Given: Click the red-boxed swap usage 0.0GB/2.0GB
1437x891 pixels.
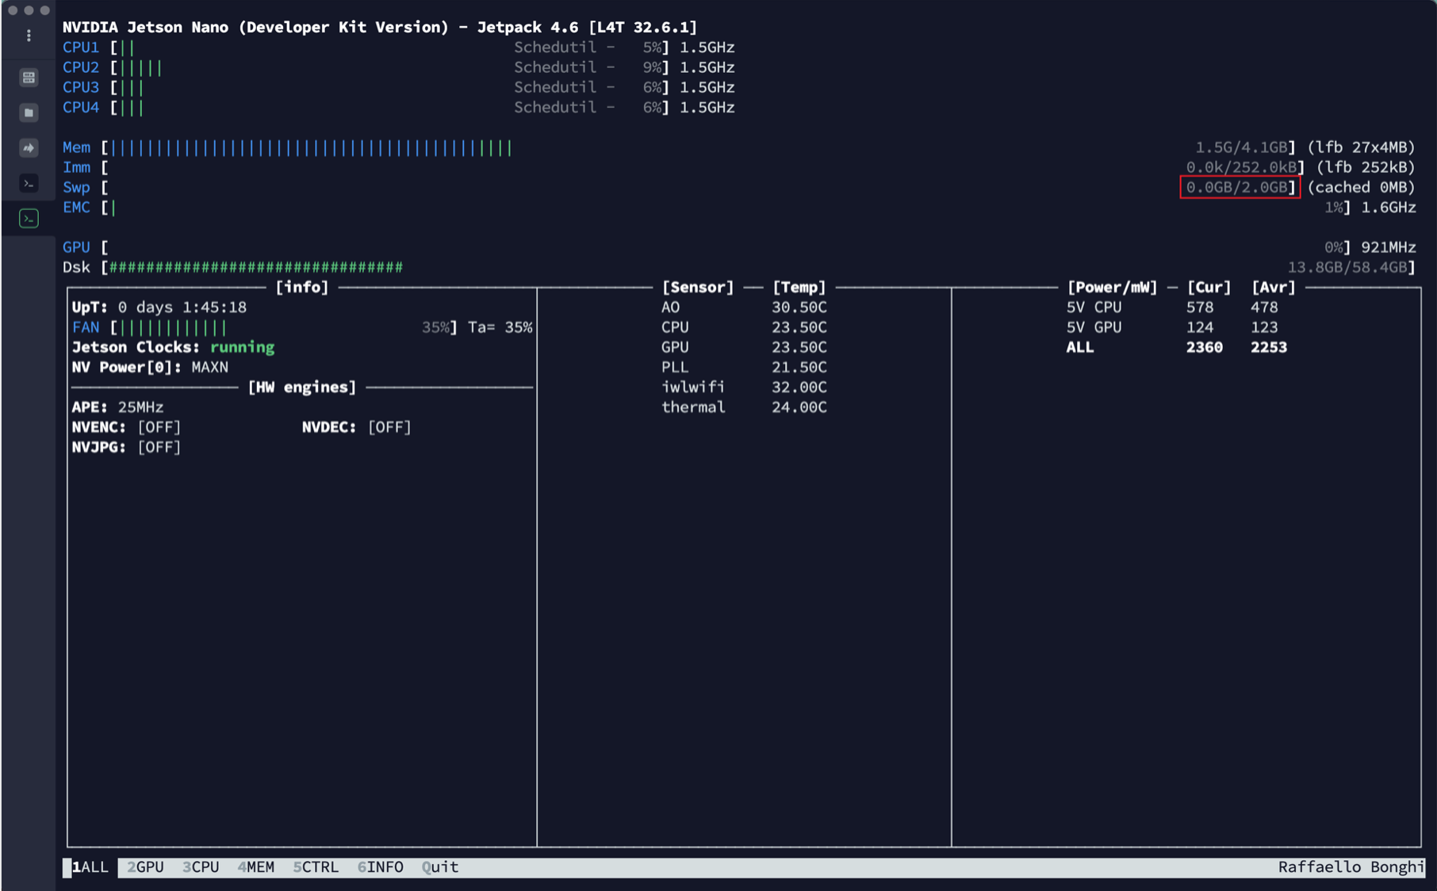Looking at the screenshot, I should point(1239,187).
